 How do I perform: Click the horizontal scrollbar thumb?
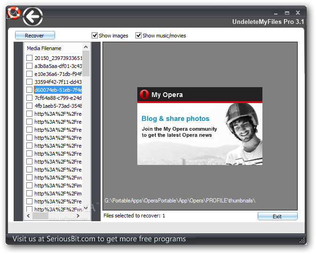[40, 216]
